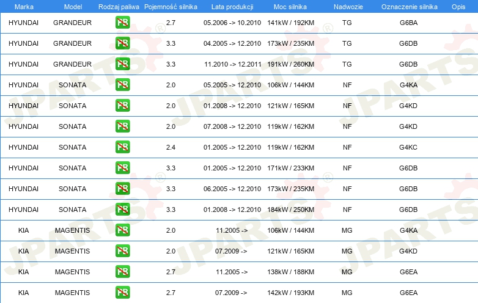Image resolution: width=478 pixels, height=303 pixels.
Task: Click production dates 06.2005 -> 12.2010
Action: (232, 189)
